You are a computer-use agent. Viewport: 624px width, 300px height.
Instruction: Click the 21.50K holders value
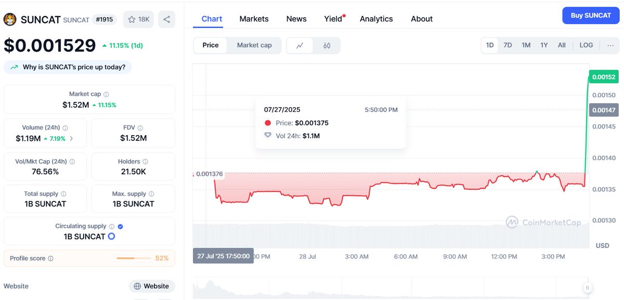(133, 172)
